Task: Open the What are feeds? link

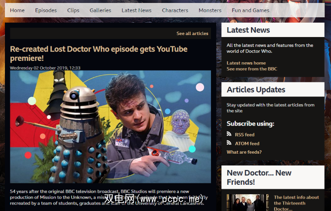Action: pos(244,152)
